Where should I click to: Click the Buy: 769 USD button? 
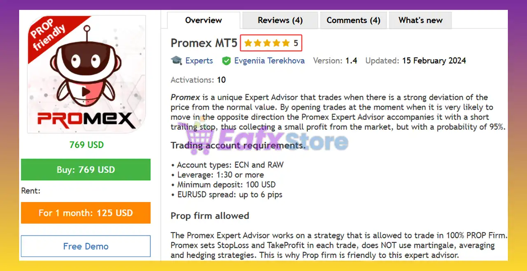[86, 170]
